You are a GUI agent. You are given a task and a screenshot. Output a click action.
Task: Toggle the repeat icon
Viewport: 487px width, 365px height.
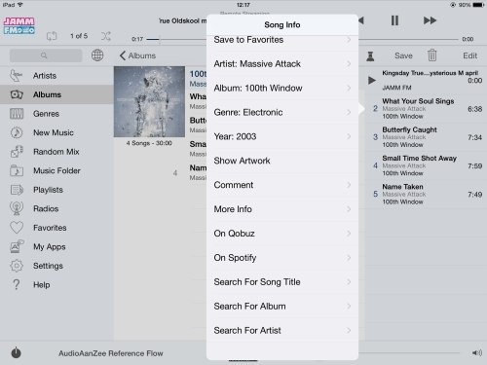pos(52,36)
